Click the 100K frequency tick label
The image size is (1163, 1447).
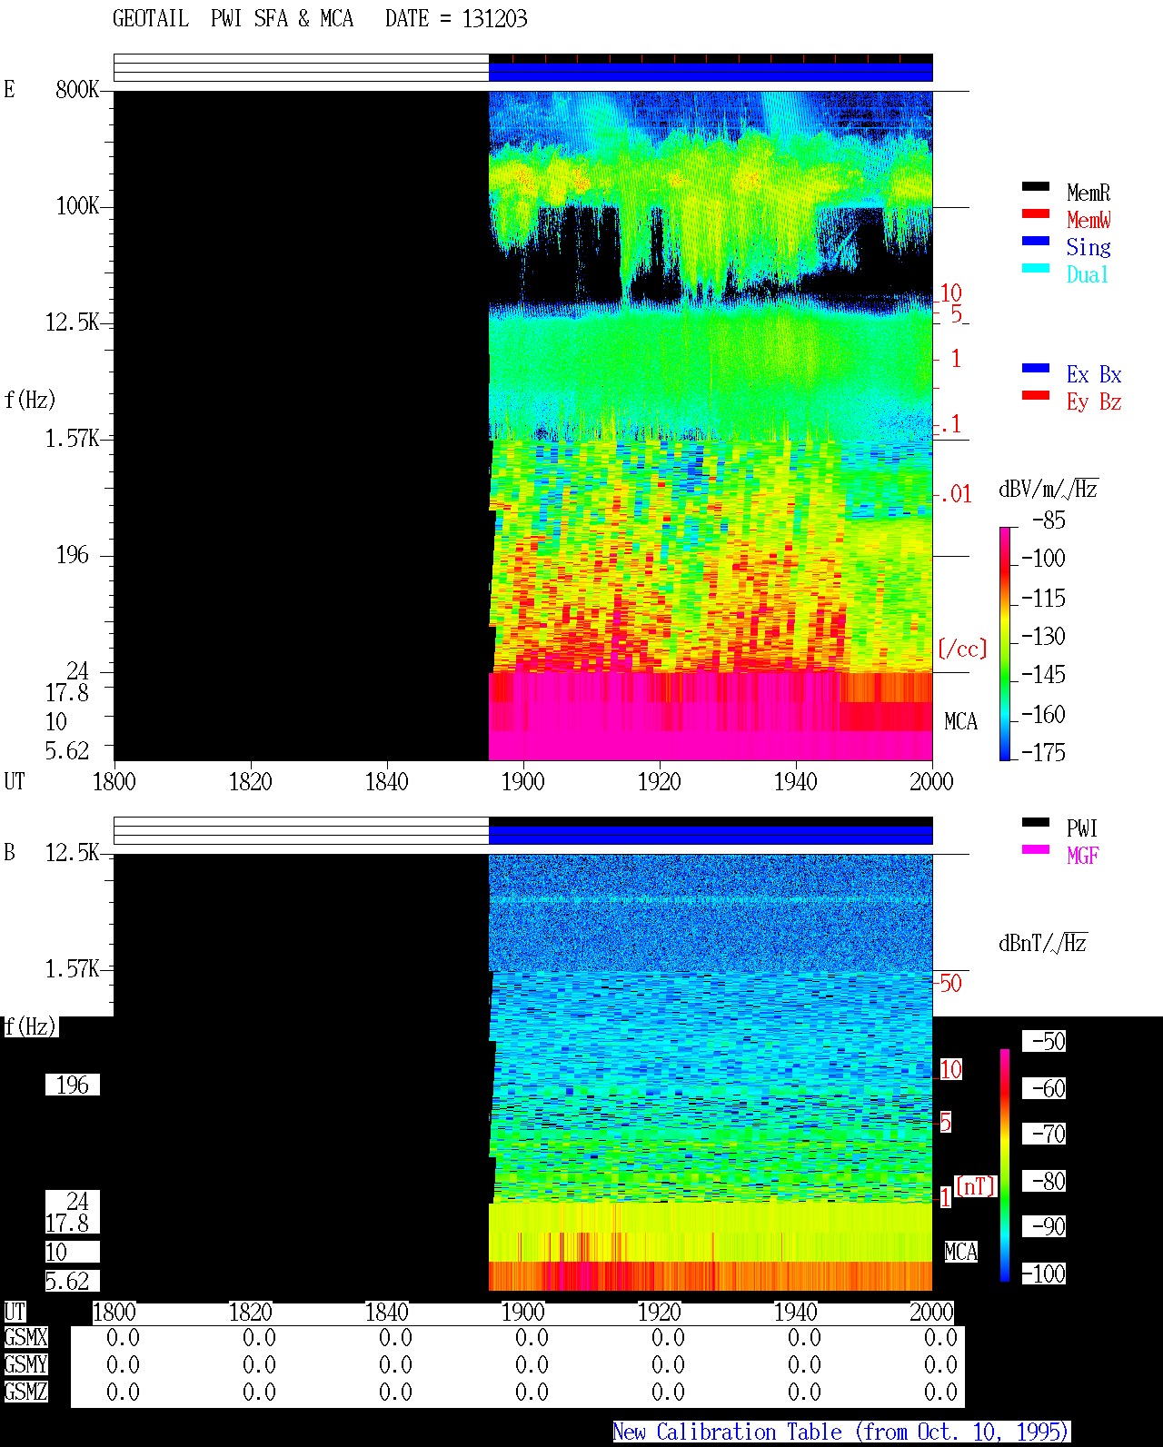point(77,205)
